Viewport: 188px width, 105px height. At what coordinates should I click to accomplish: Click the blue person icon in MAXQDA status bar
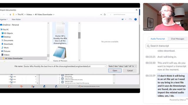56,86
